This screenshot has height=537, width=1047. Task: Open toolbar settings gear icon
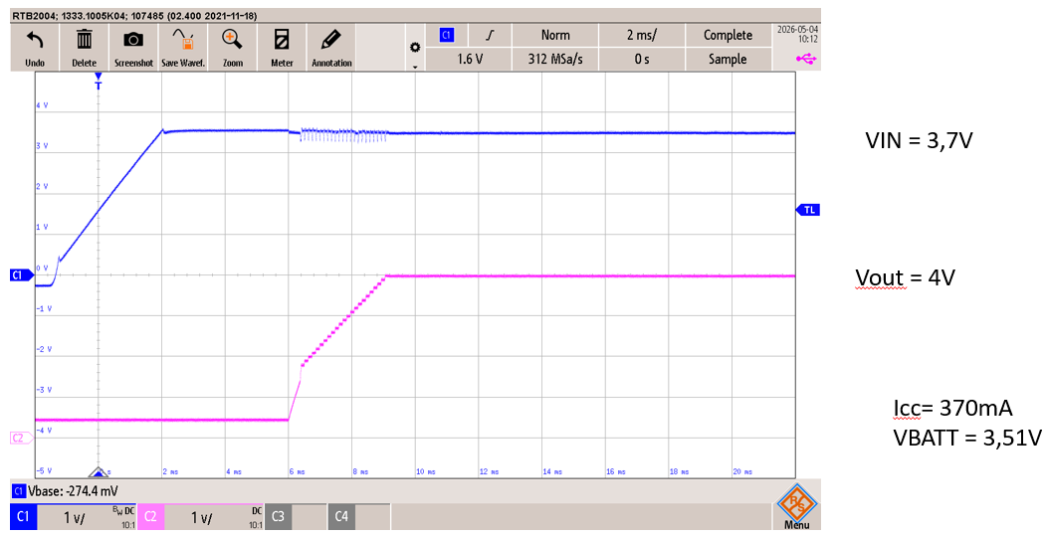[x=415, y=48]
